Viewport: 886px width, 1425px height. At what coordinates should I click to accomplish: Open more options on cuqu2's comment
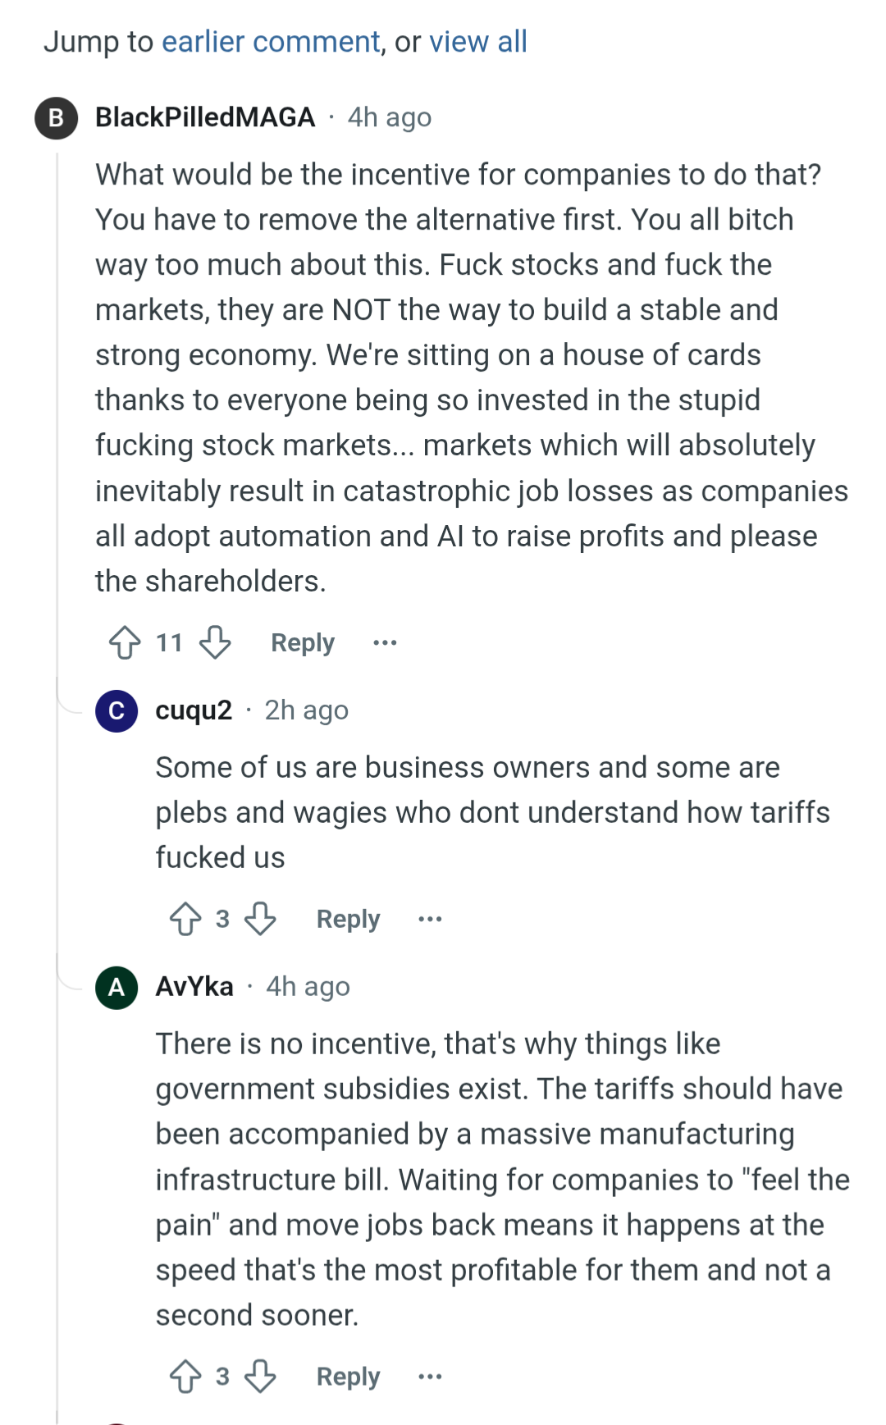[430, 919]
